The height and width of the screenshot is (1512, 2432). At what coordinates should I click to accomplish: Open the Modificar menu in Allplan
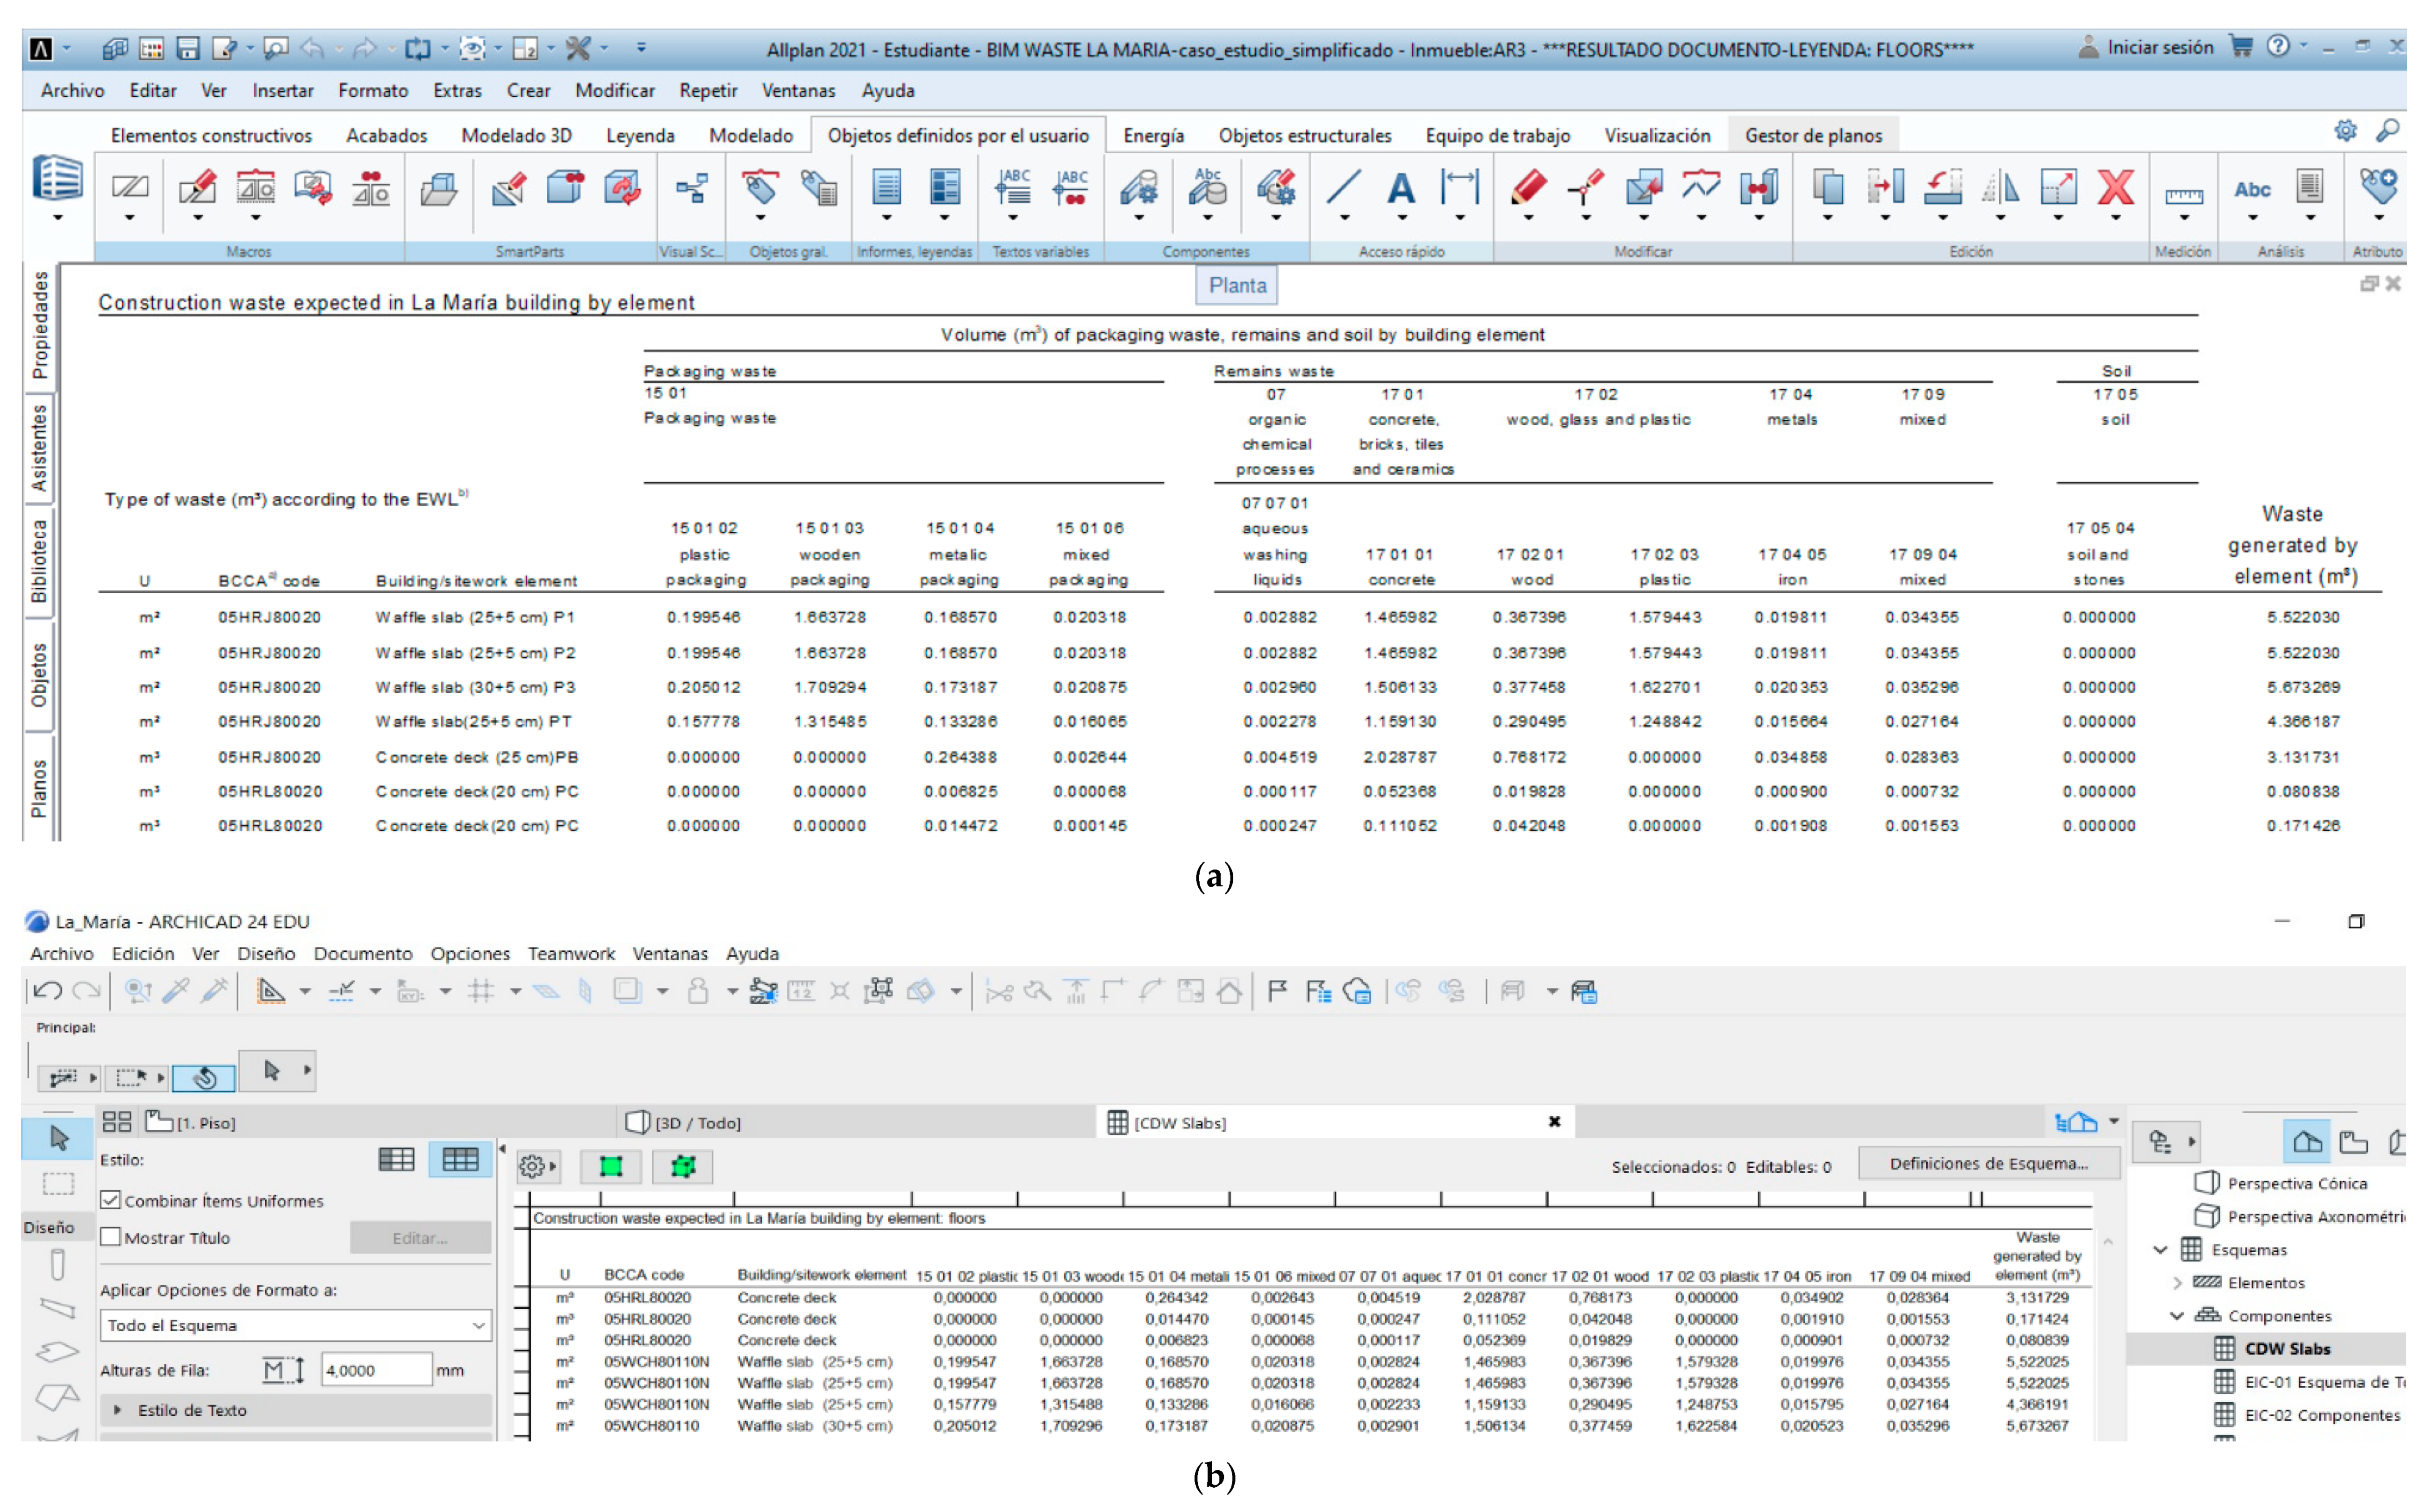614,90
